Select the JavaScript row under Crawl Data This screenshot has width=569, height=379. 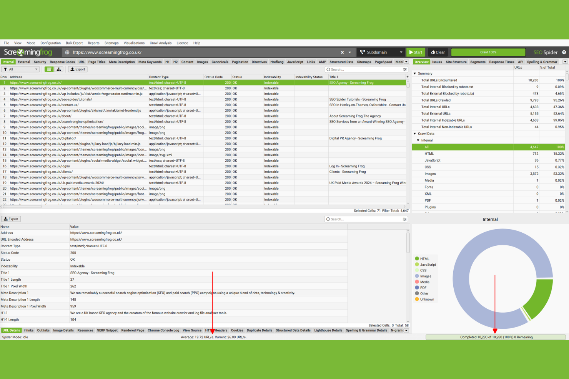(489, 160)
